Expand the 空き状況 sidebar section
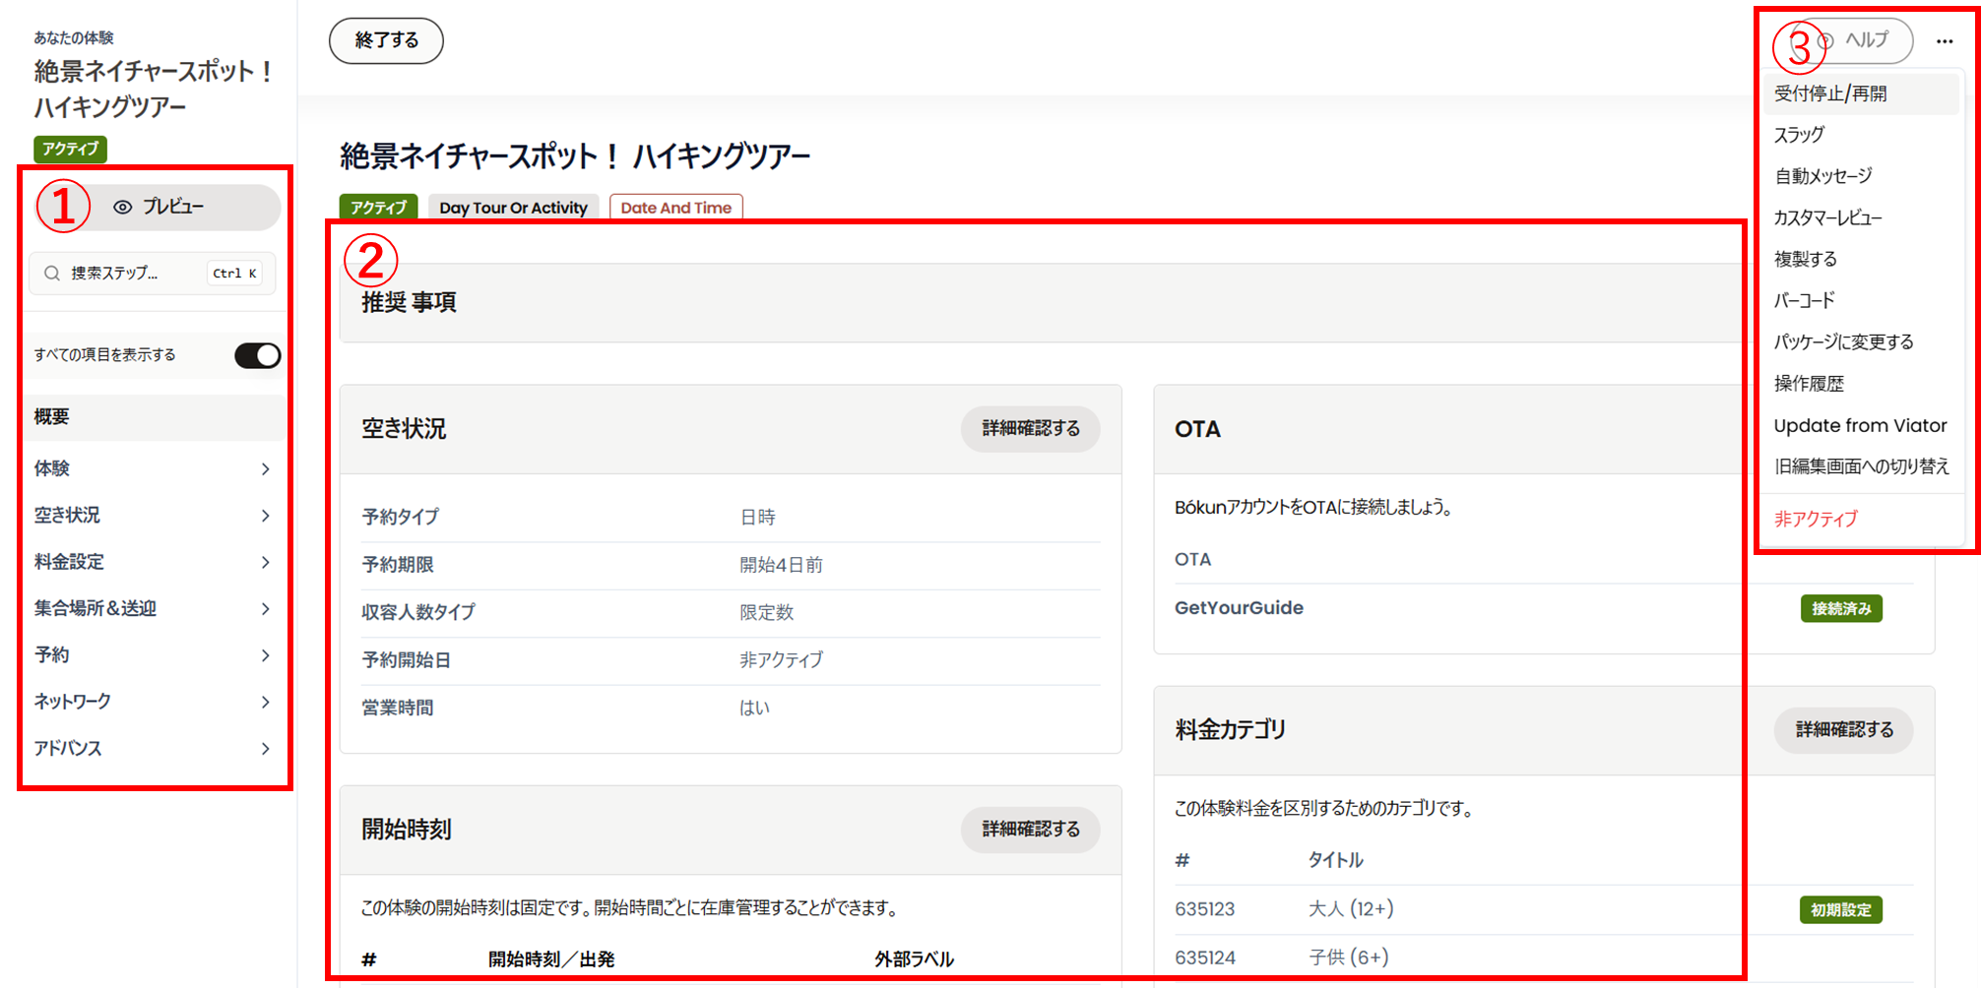This screenshot has height=988, width=1981. click(153, 516)
